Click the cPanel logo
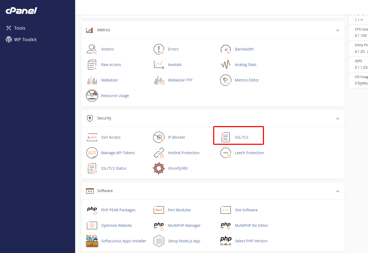This screenshot has height=253, width=368. 21,11
